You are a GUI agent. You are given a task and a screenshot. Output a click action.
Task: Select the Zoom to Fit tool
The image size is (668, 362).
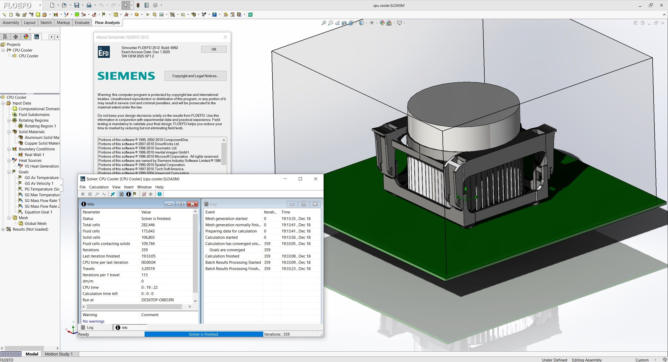point(324,23)
